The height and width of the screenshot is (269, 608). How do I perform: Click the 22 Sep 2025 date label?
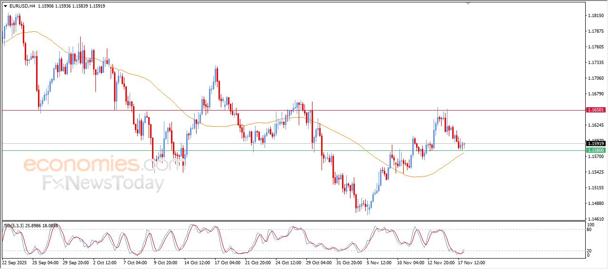point(15,262)
